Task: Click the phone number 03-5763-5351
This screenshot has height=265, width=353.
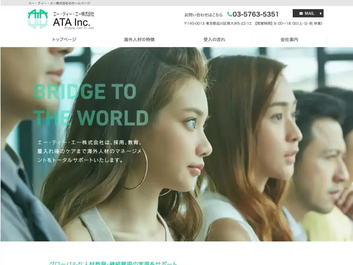Action: tap(255, 14)
